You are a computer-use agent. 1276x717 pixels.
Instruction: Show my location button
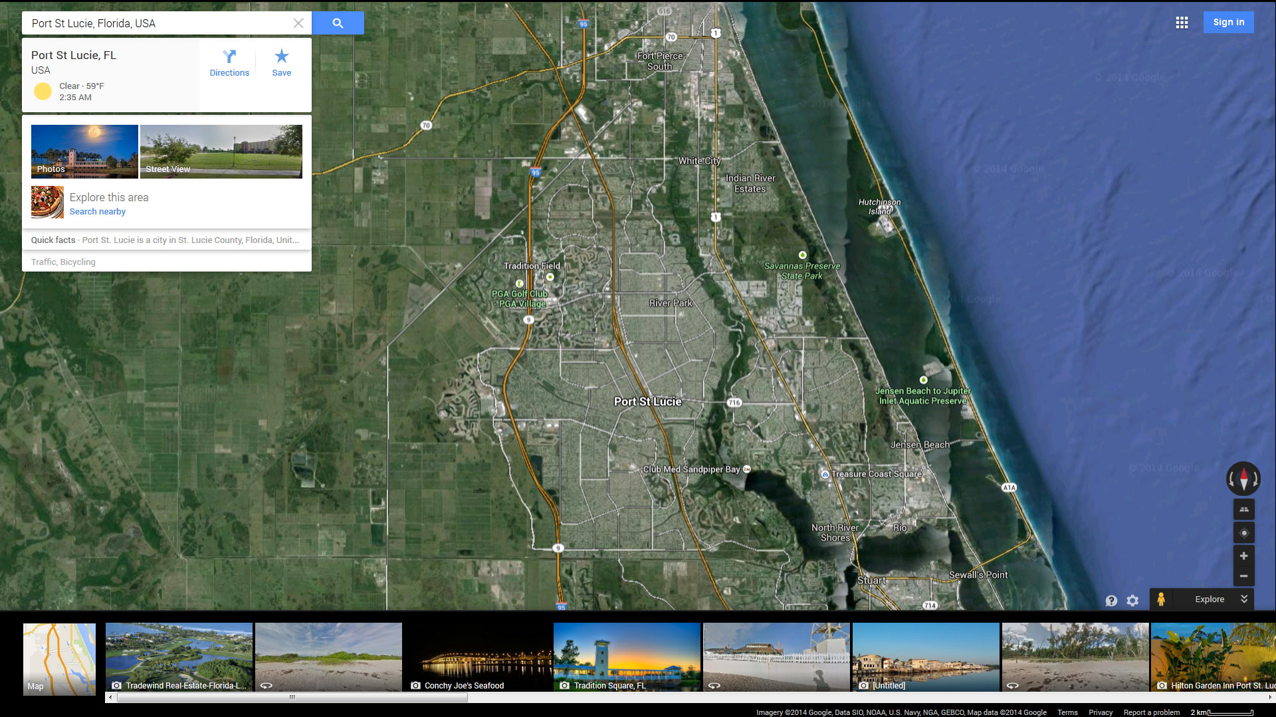tap(1243, 533)
